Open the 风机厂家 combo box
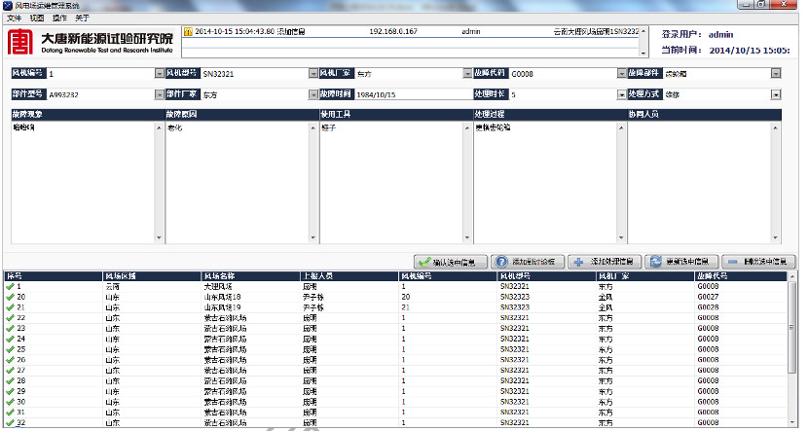Image resolution: width=808 pixels, height=431 pixels. pos(468,73)
